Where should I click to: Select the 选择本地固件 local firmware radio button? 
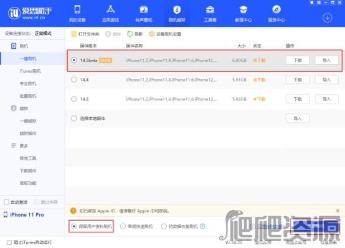[74, 118]
